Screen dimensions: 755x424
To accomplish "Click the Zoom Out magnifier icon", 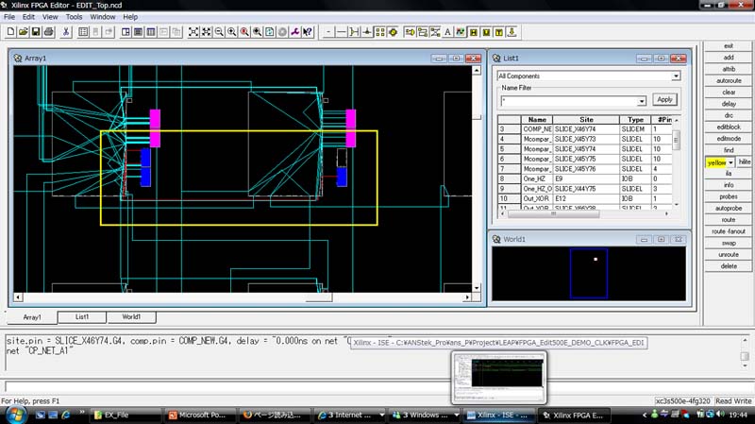I will tap(219, 32).
